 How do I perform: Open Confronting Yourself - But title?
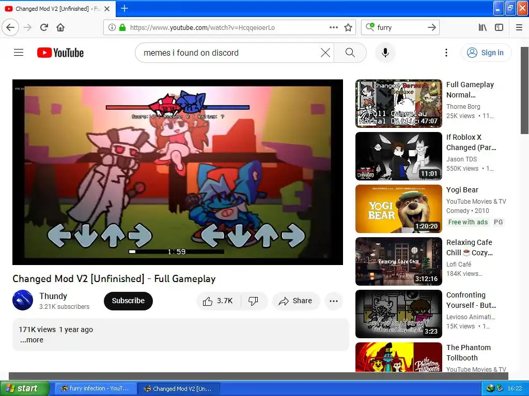coord(471,300)
